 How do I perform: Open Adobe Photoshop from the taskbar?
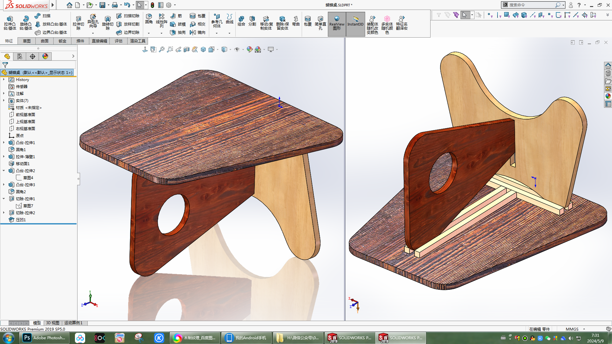point(45,338)
